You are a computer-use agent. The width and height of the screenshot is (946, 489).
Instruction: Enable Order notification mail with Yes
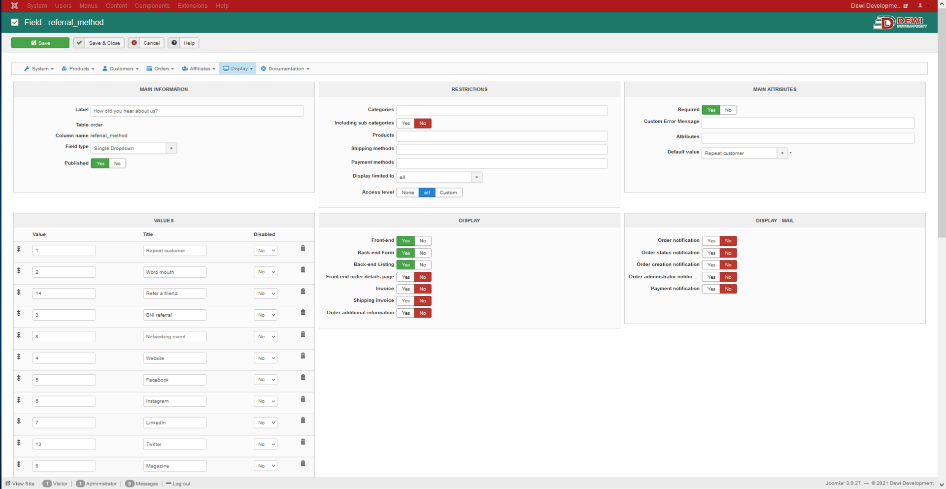(x=711, y=241)
